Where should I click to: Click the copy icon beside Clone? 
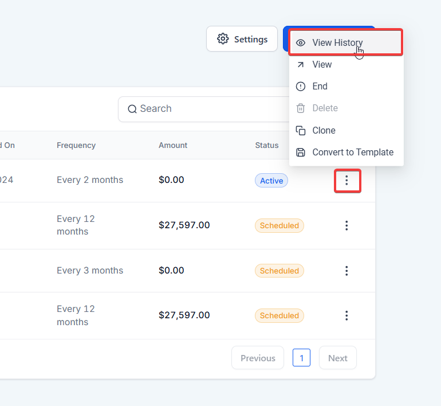tap(301, 131)
